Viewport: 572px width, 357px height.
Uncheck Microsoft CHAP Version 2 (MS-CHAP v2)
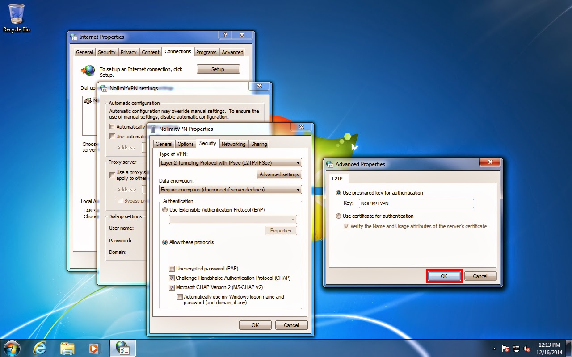click(172, 287)
